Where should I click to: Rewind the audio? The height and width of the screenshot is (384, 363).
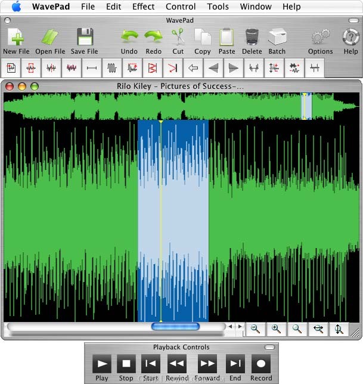[x=177, y=364]
